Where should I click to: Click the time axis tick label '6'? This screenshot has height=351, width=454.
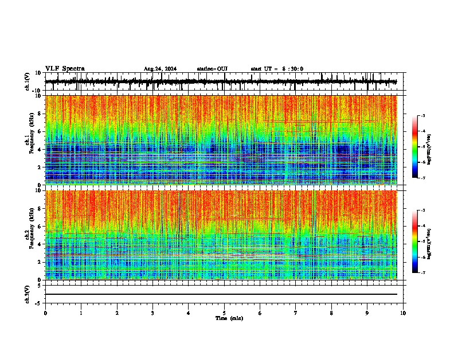[x=260, y=313]
